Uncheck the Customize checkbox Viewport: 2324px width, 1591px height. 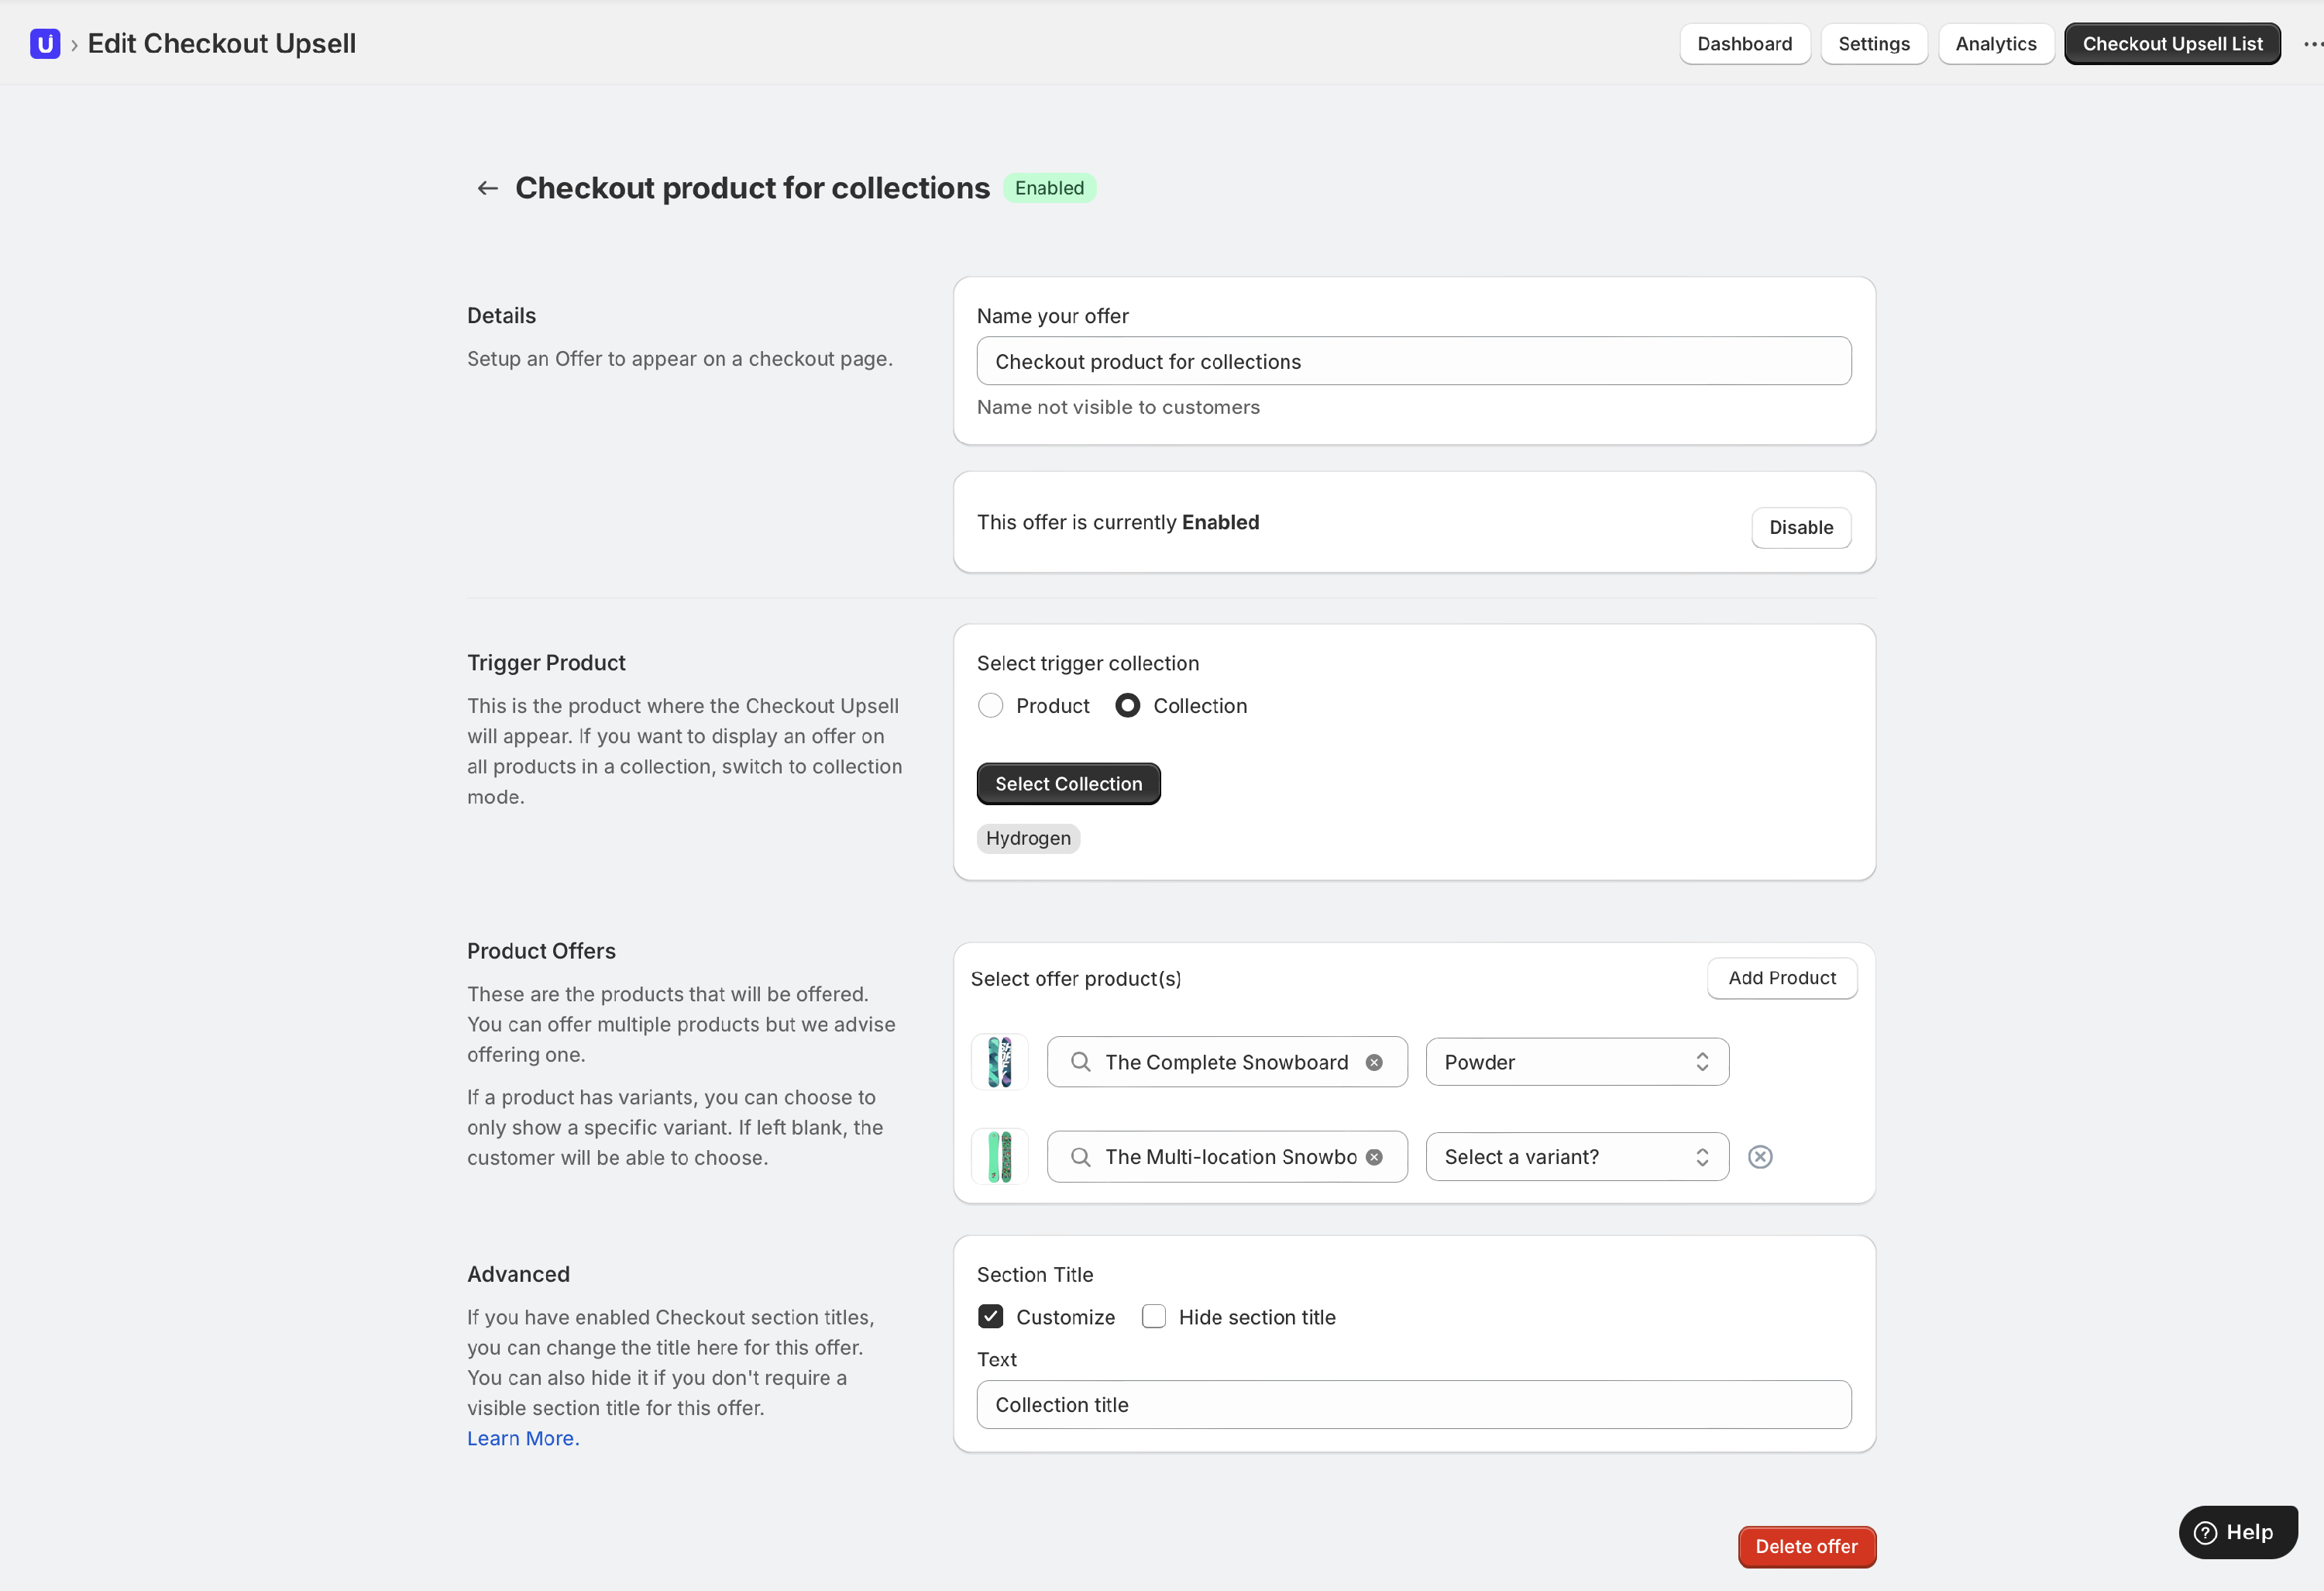click(x=990, y=1317)
